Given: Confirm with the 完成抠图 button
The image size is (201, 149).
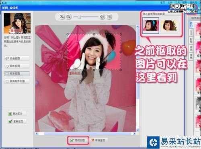Looking at the screenshot, I should (78, 140).
